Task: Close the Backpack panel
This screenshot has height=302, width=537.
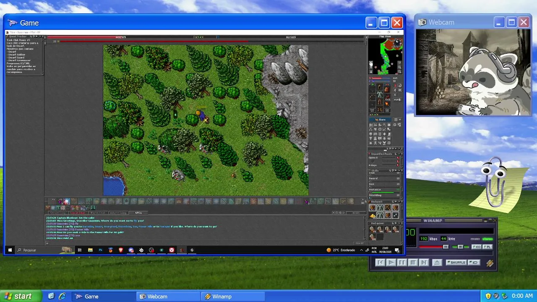Action: pos(401,202)
